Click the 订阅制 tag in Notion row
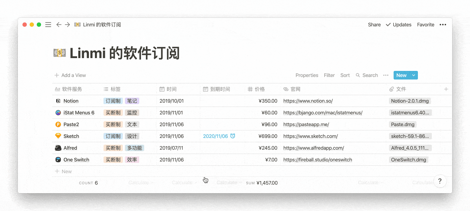 click(x=113, y=101)
